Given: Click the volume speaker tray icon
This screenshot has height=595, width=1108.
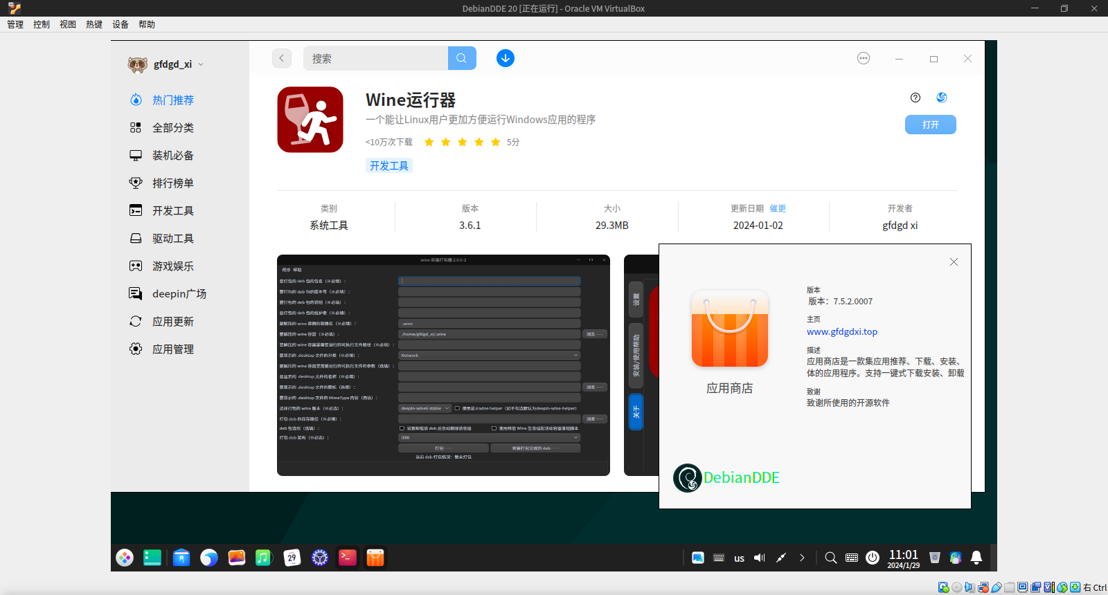Looking at the screenshot, I should pyautogui.click(x=760, y=558).
